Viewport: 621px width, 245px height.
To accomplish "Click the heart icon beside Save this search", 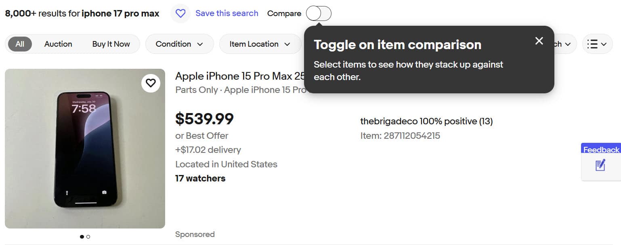I will [x=180, y=14].
